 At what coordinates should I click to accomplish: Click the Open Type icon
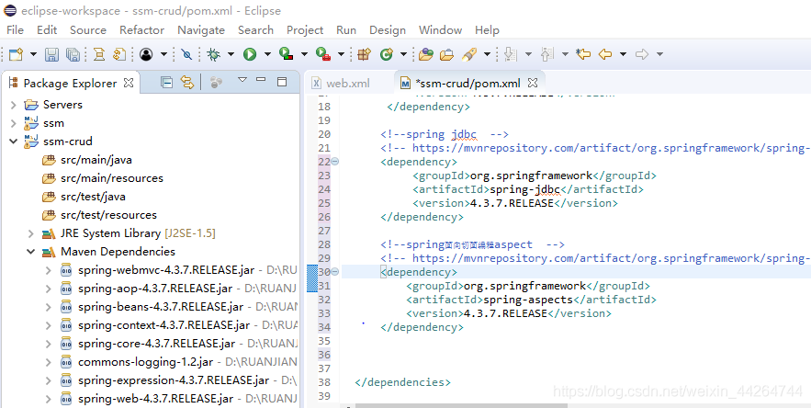click(426, 54)
